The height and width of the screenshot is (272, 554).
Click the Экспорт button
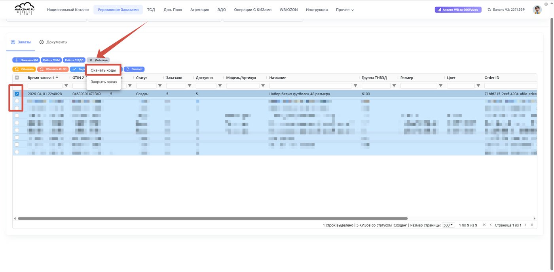click(134, 69)
